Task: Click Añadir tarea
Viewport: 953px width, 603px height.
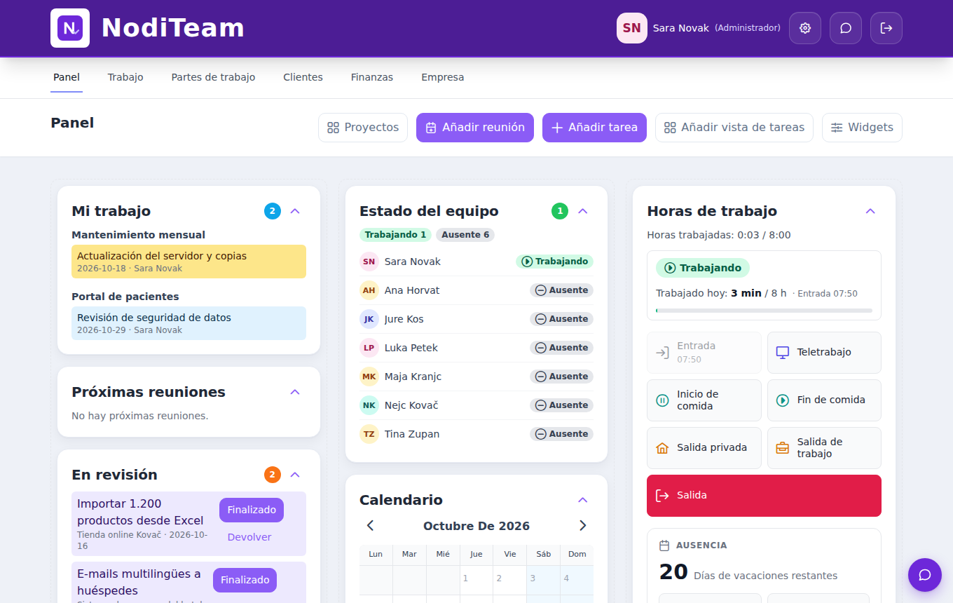Action: (594, 128)
